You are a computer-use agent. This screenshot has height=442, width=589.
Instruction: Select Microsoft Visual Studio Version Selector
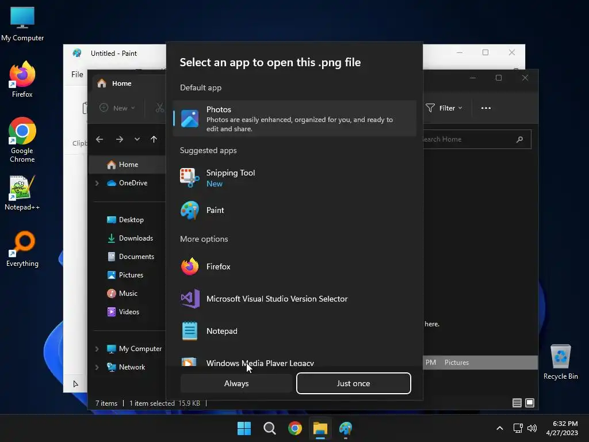[294, 299]
